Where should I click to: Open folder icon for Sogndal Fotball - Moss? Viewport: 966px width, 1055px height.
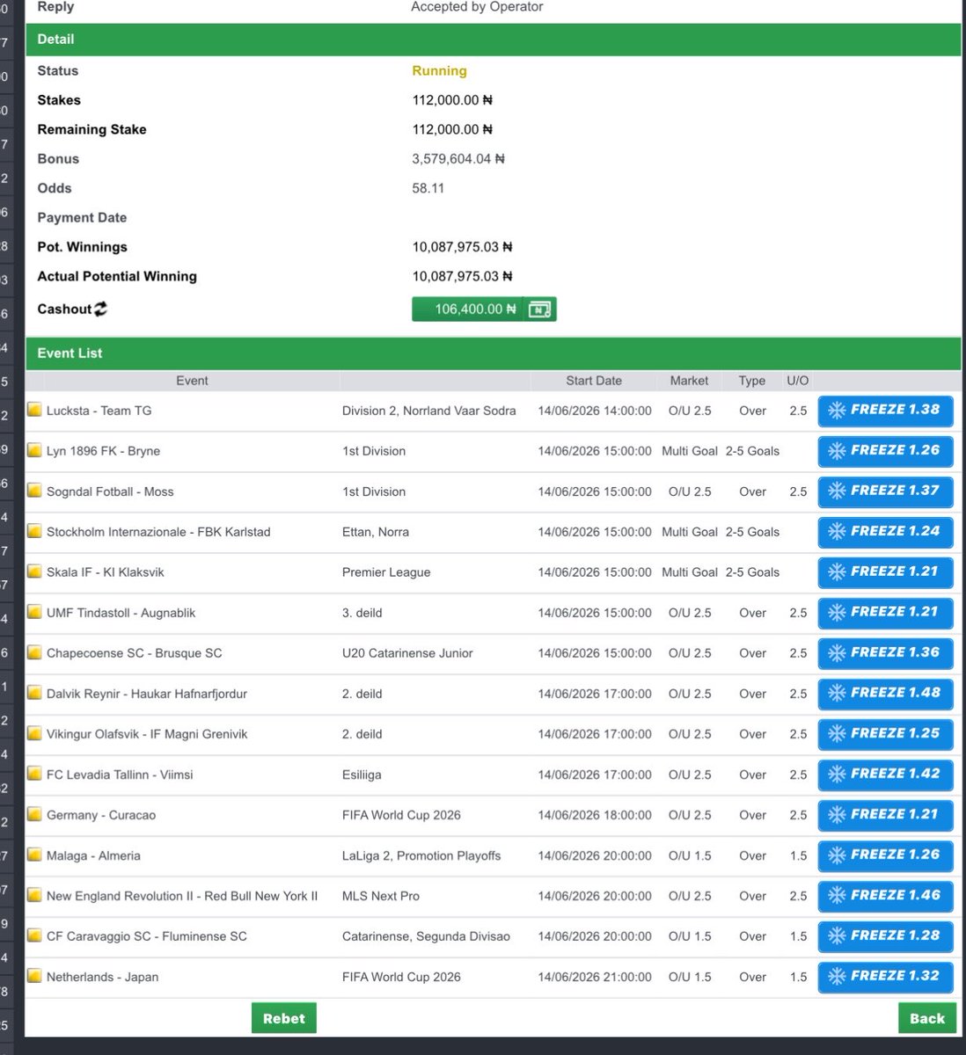click(34, 491)
